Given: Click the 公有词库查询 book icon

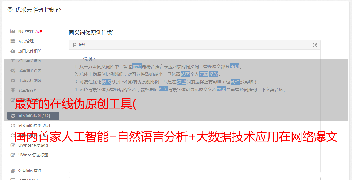Looking at the screenshot, I should [13, 171].
